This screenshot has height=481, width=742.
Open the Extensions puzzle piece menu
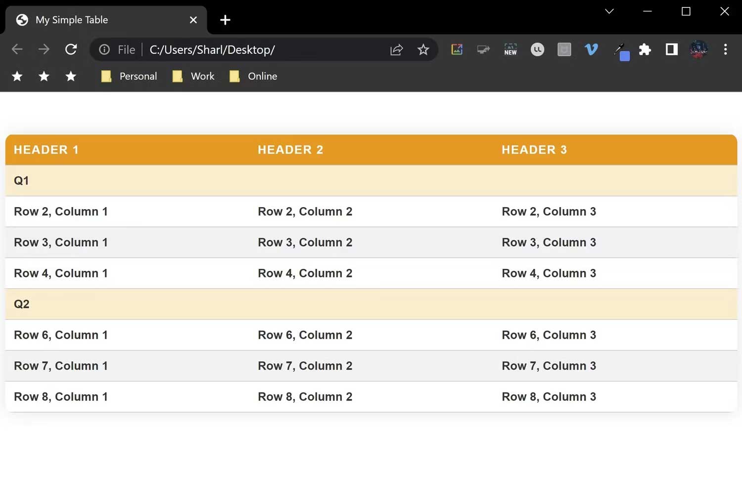tap(645, 49)
